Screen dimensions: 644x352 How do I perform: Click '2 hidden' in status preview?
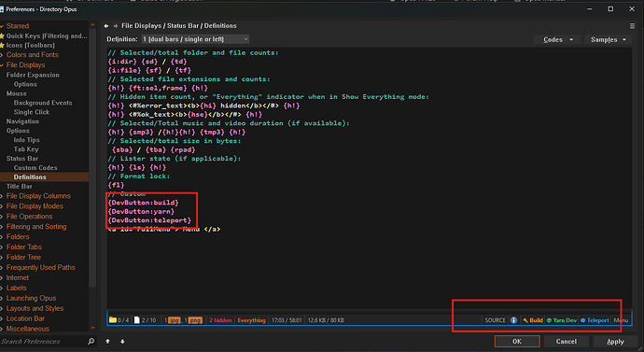coord(220,320)
